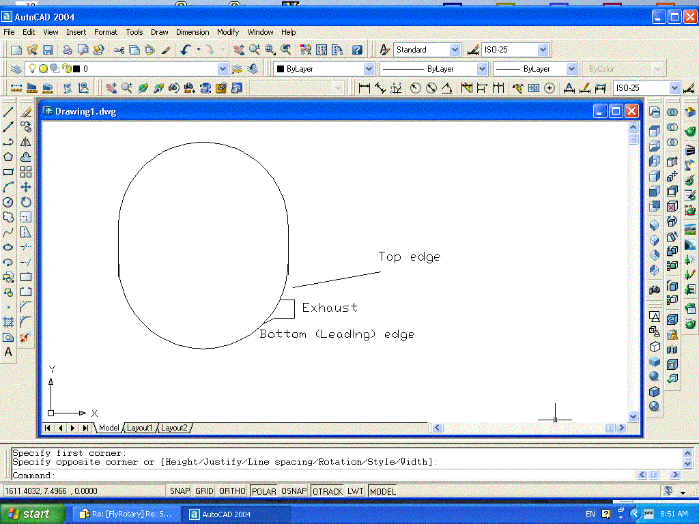This screenshot has height=524, width=699.
Task: Select the Line draw tool
Action: point(8,112)
